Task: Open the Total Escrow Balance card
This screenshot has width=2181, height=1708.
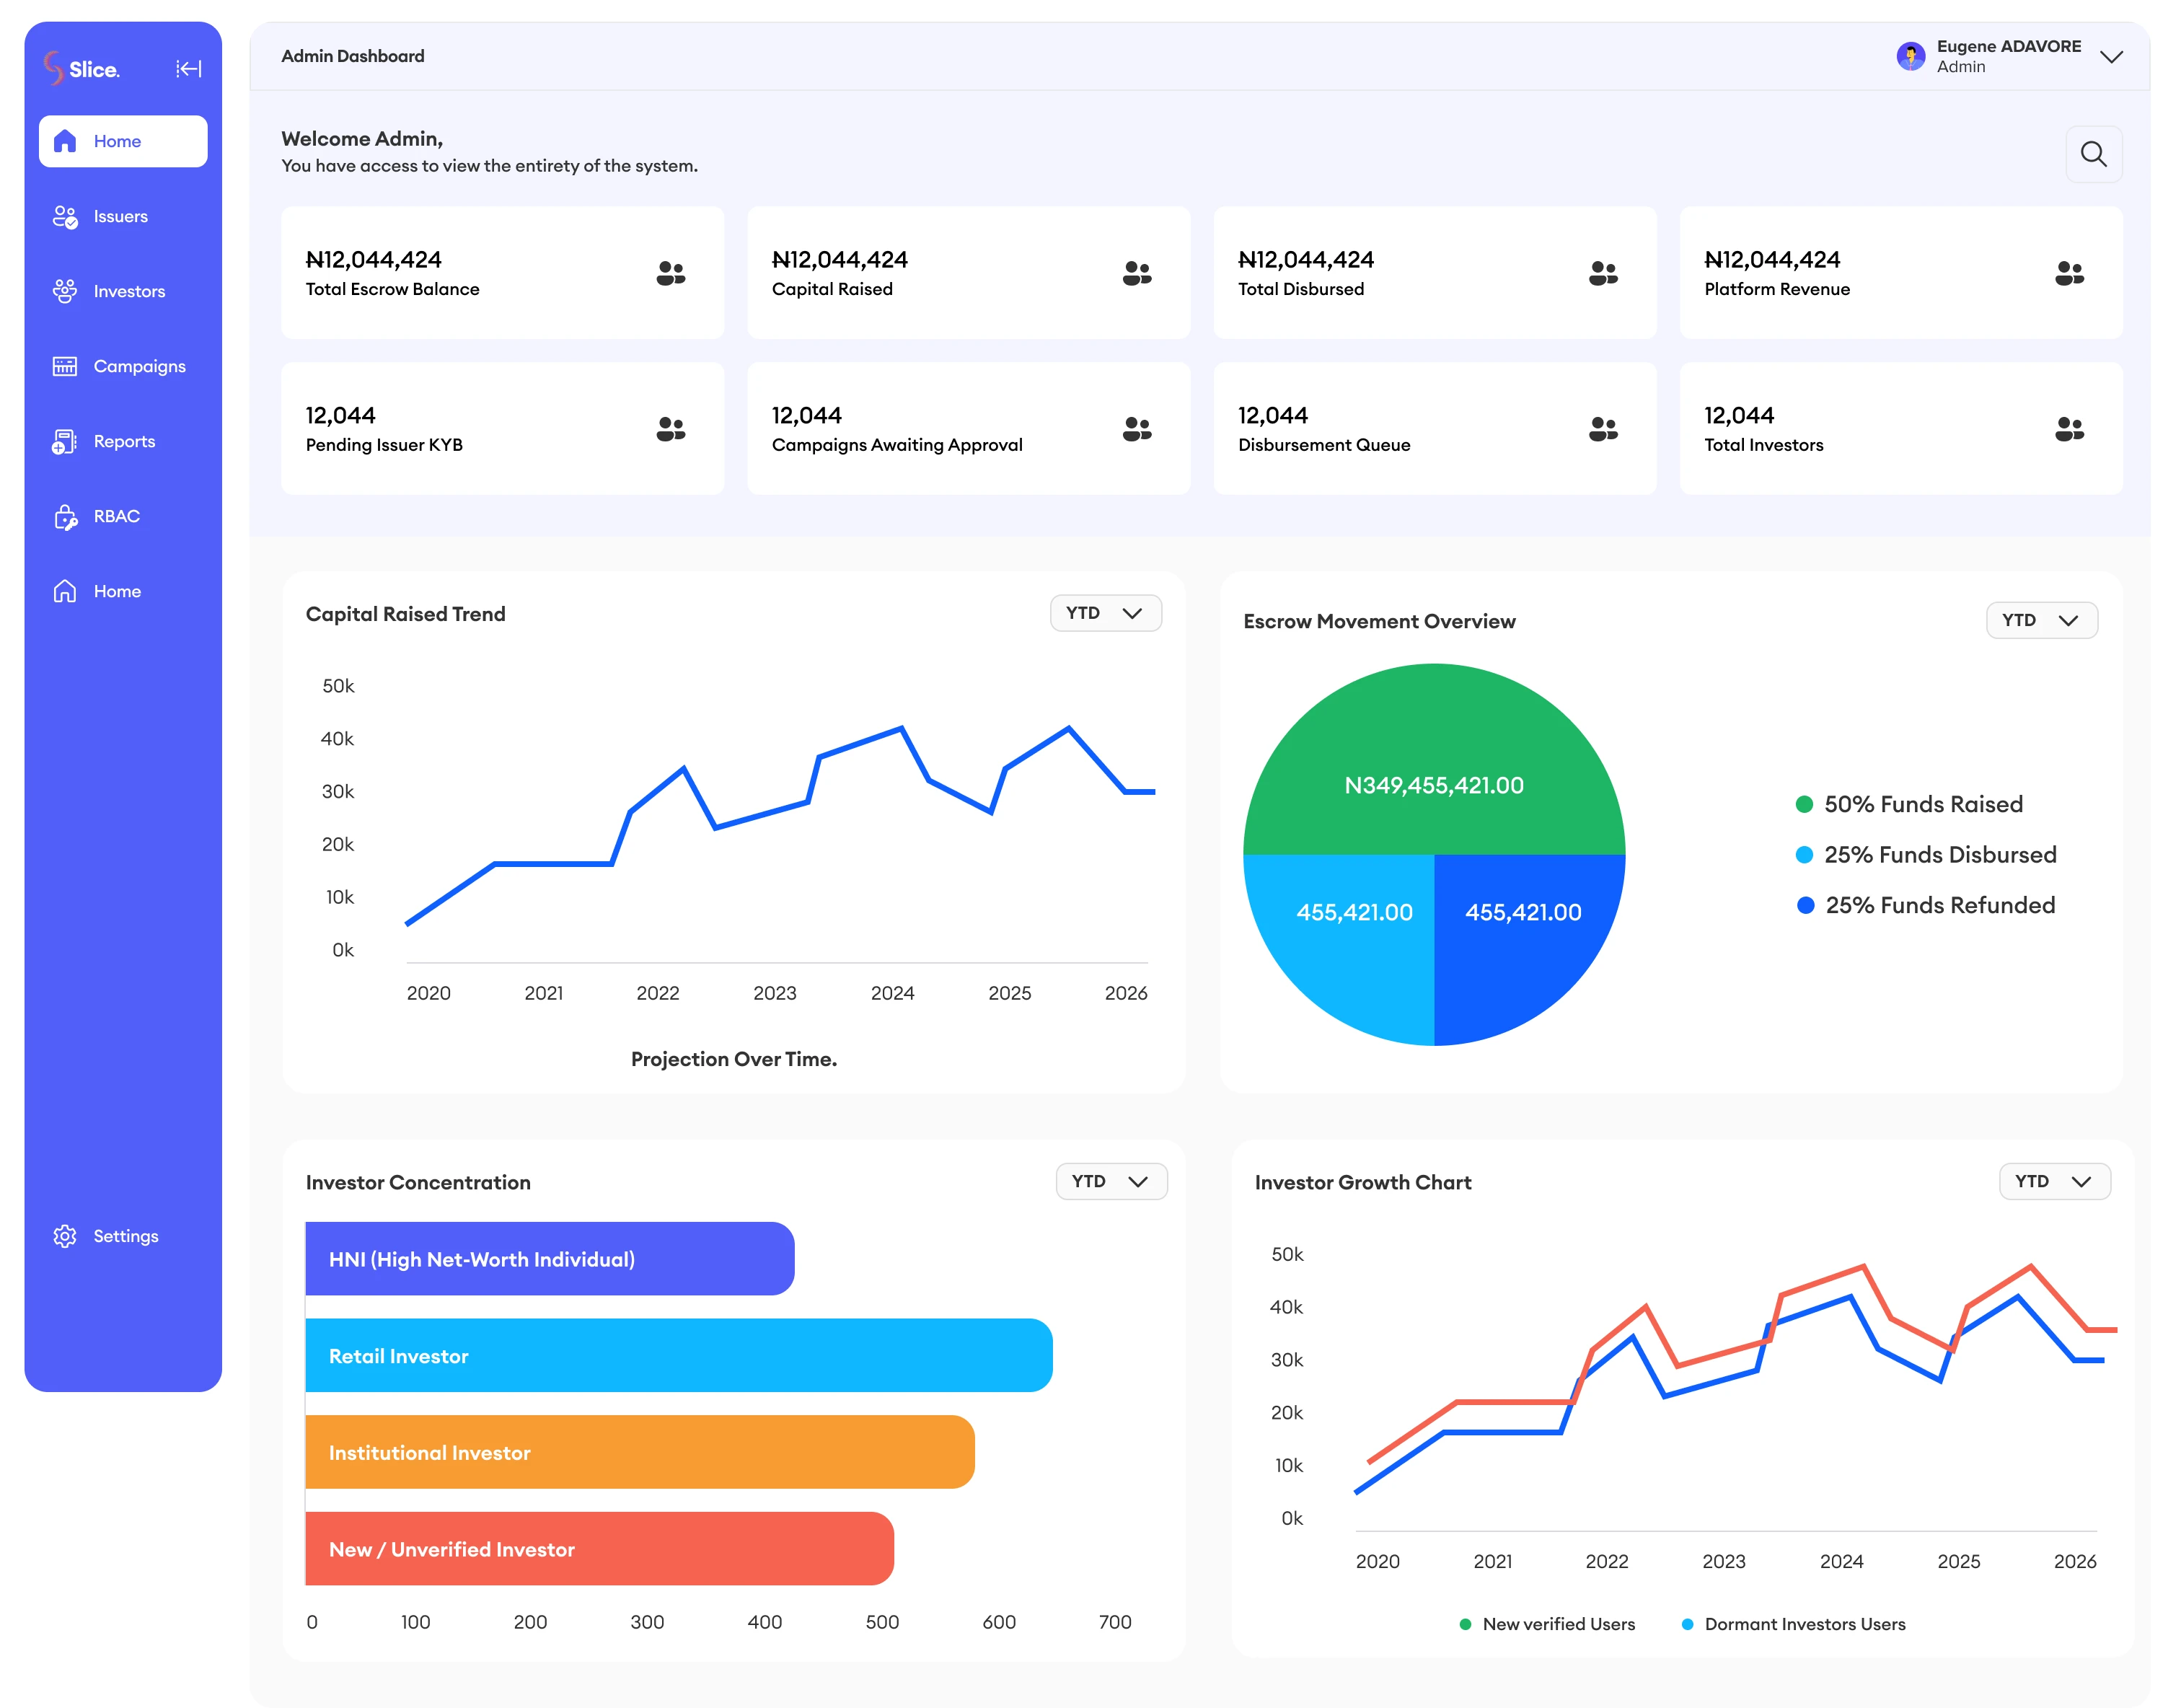Action: (x=502, y=272)
